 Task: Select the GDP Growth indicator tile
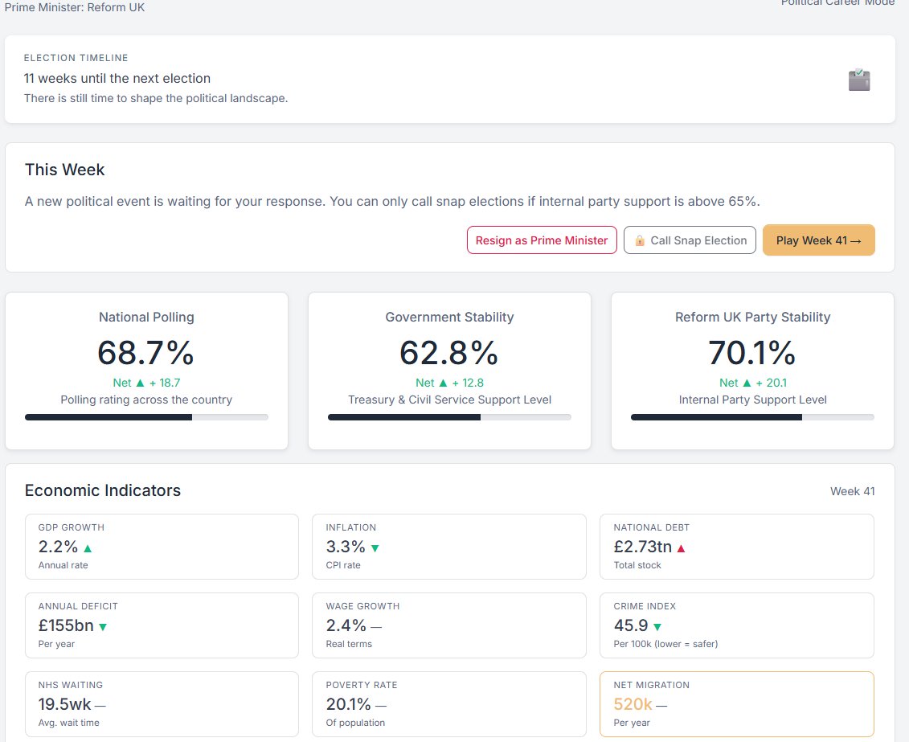(x=162, y=547)
